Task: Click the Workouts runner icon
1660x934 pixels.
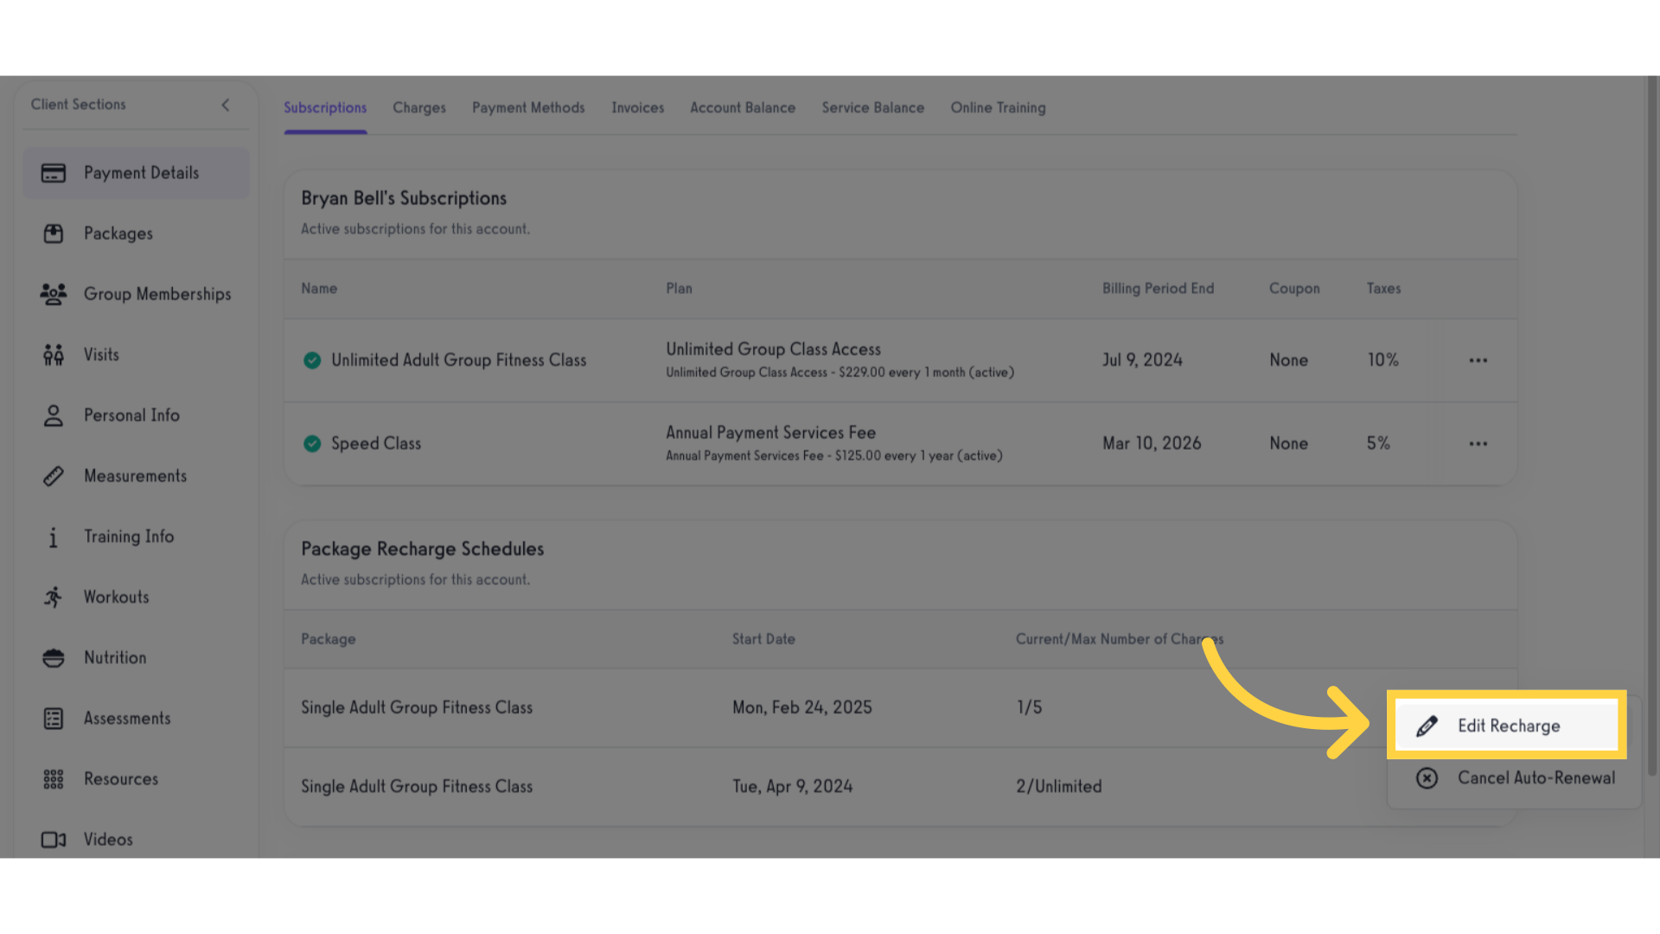Action: pos(54,597)
